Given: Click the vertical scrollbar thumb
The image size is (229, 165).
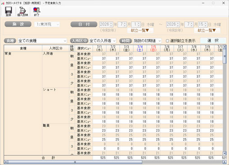Looking at the screenshot, I should [x=225, y=56].
